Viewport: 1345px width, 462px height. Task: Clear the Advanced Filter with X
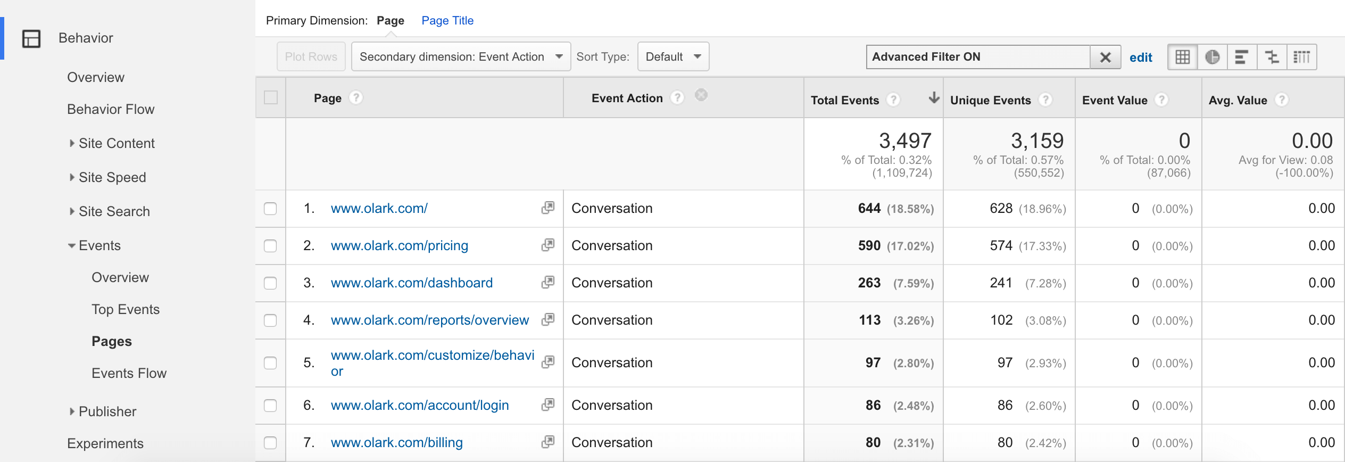(x=1105, y=57)
